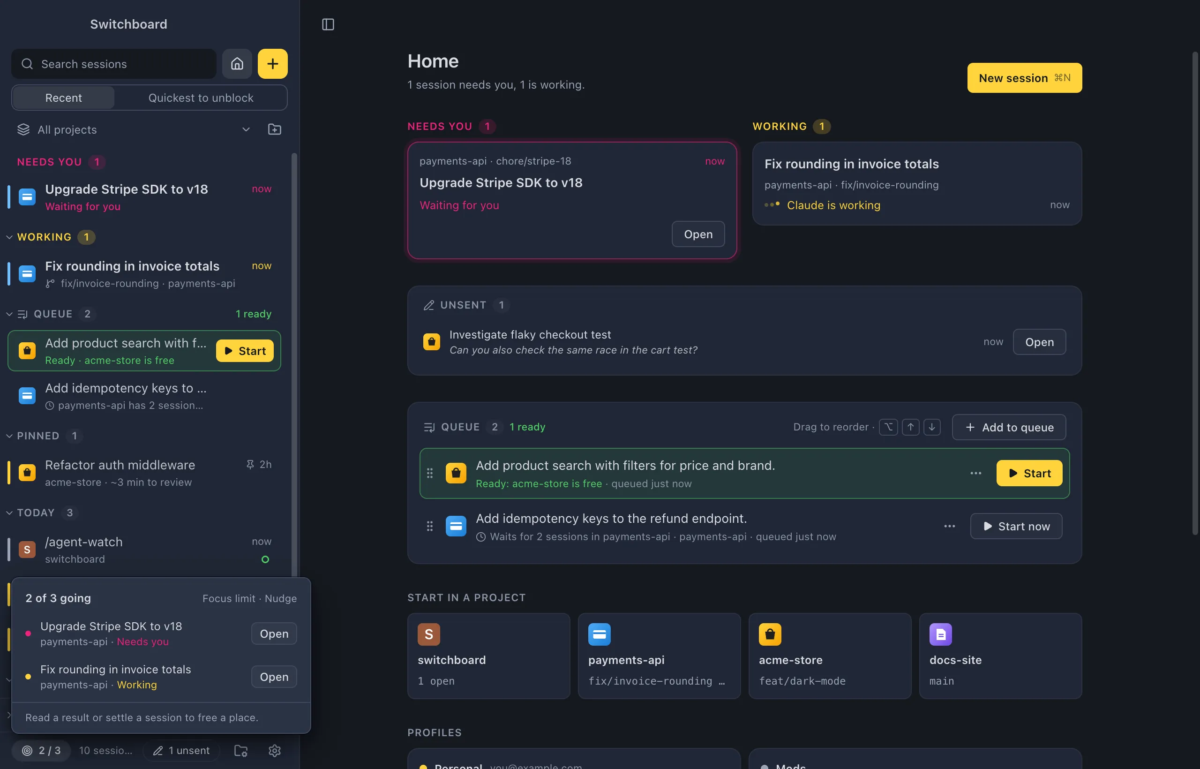1200x769 pixels.
Task: Select /agent-watch session in sidebar
Action: [x=144, y=549]
